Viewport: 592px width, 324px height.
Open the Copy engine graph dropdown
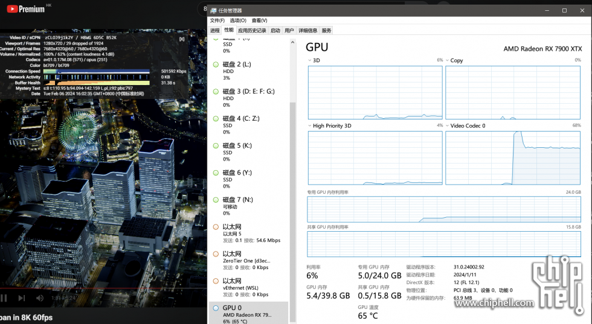point(448,60)
